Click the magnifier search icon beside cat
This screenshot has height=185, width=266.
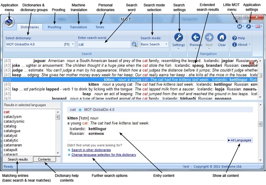coord(134,44)
